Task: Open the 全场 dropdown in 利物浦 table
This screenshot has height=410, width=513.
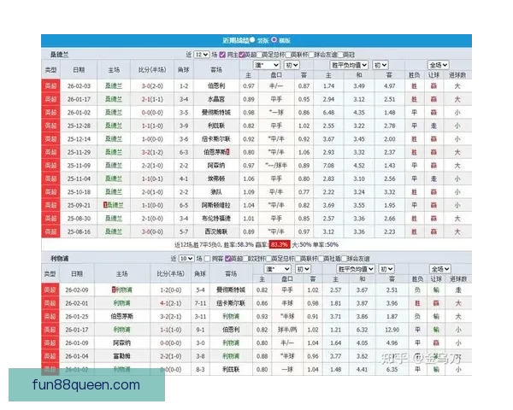Action: [440, 269]
